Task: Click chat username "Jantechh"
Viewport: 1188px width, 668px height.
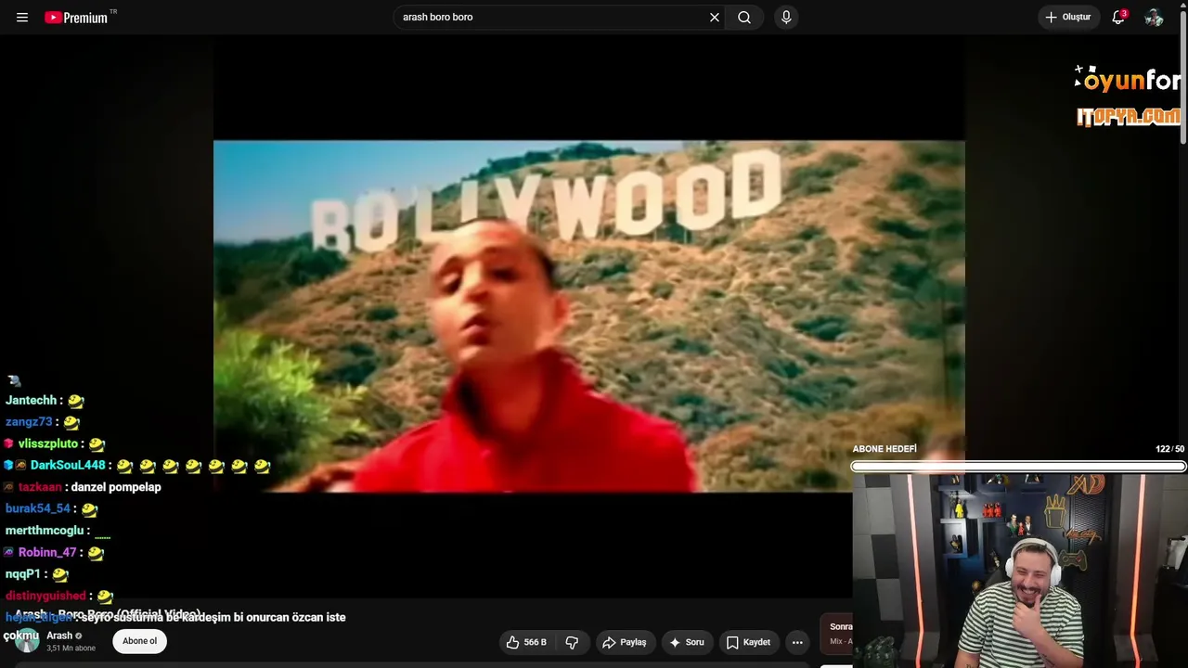Action: pos(31,401)
